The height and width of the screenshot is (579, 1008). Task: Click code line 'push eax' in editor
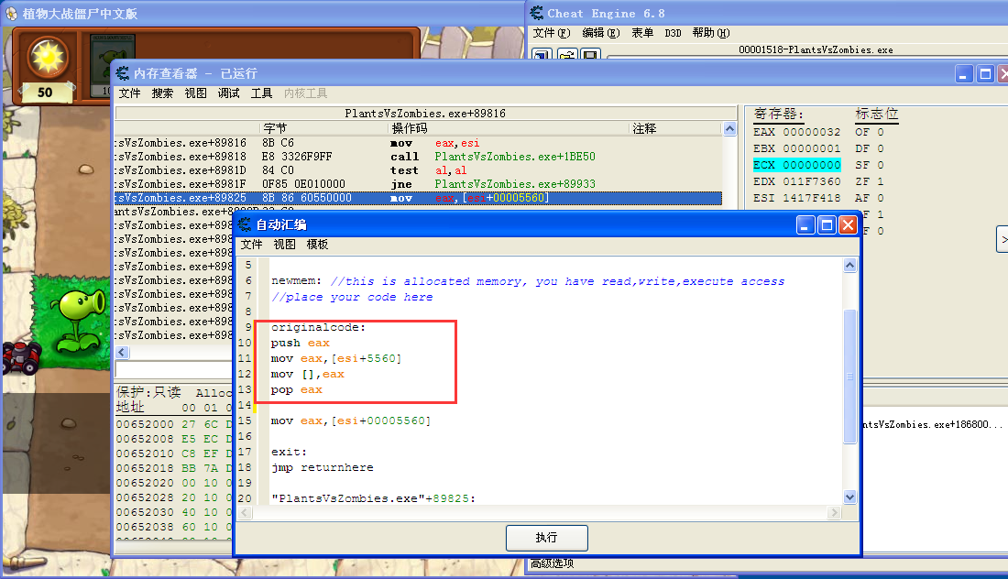[x=301, y=344]
